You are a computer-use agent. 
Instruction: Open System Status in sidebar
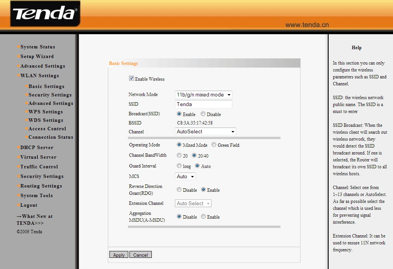[37, 47]
